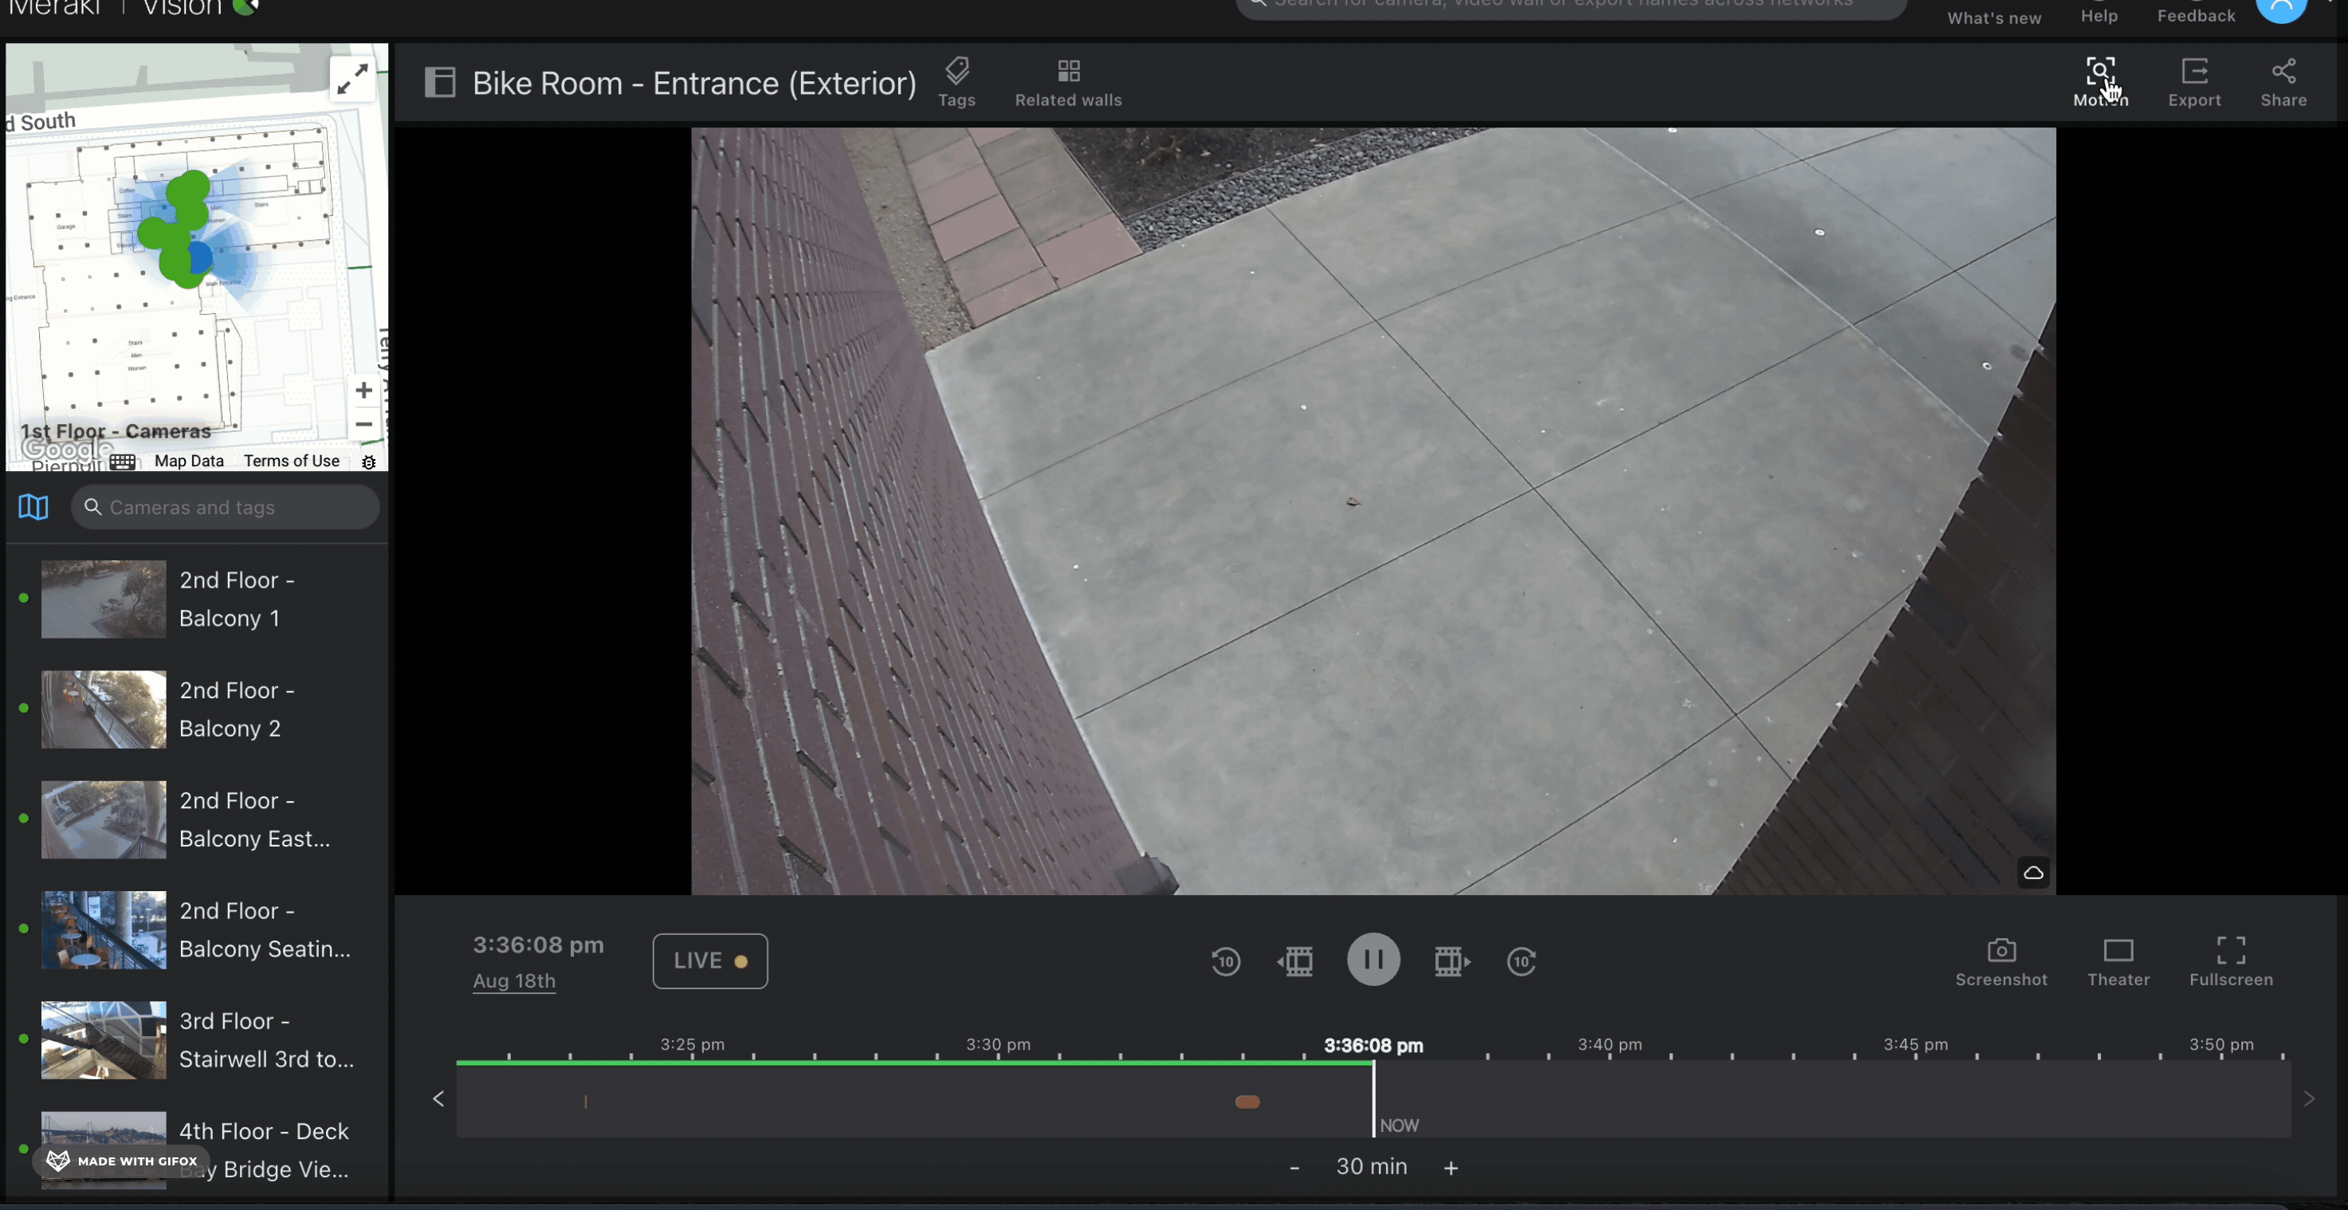Enter Fullscreen mode
The image size is (2348, 1210).
click(x=2230, y=961)
